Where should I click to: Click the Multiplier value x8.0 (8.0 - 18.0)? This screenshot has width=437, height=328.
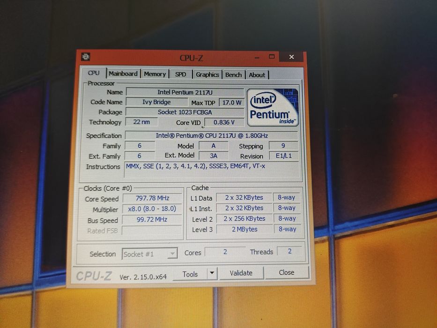(152, 209)
